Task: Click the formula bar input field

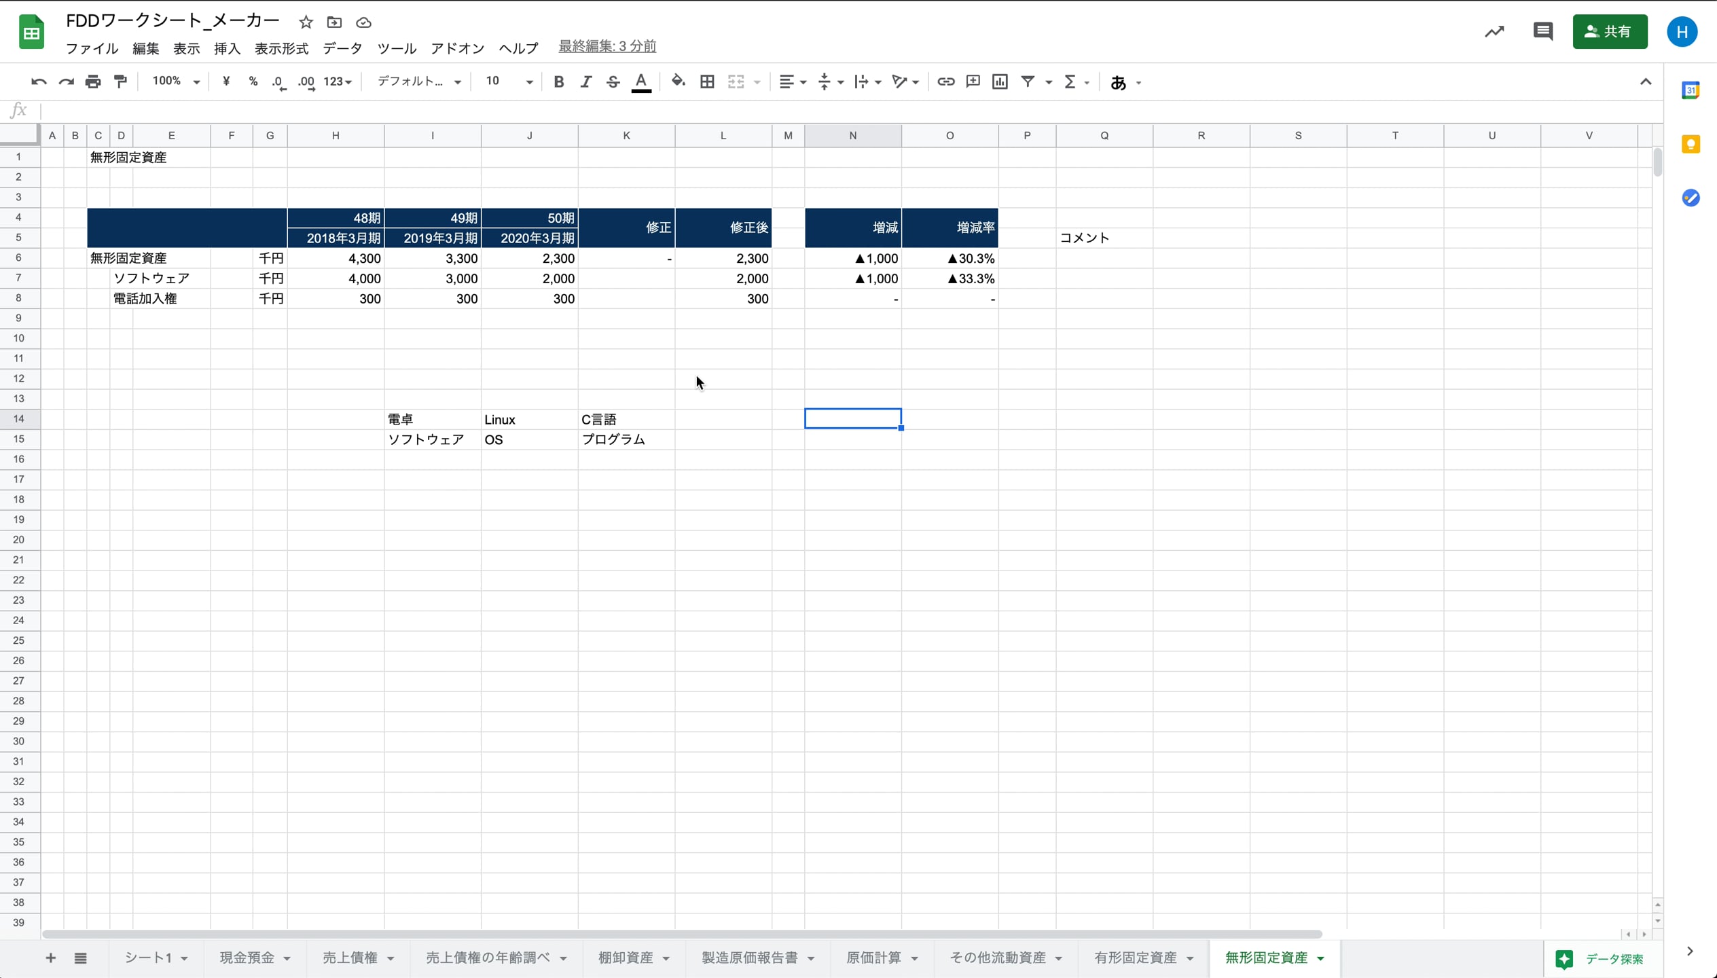Action: pos(815,110)
